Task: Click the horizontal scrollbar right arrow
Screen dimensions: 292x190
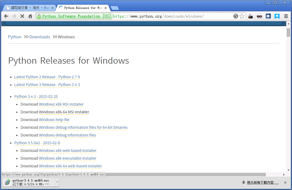Action: (x=284, y=175)
